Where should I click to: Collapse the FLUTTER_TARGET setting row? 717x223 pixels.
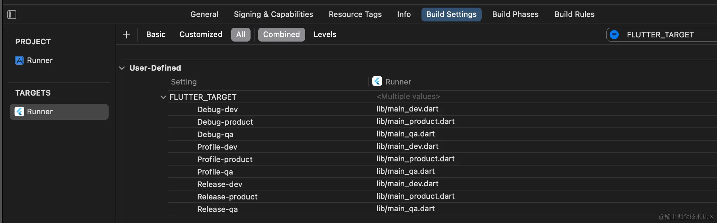pos(163,97)
